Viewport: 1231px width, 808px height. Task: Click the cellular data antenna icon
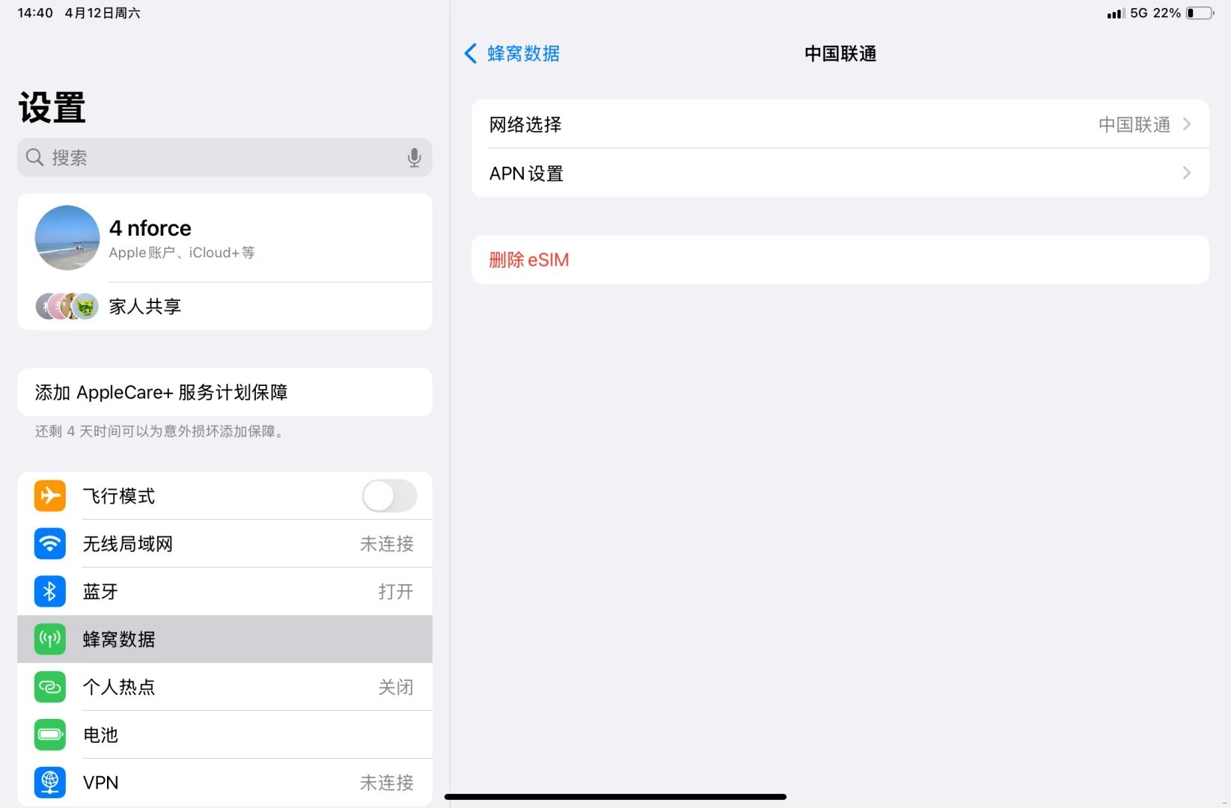coord(49,639)
